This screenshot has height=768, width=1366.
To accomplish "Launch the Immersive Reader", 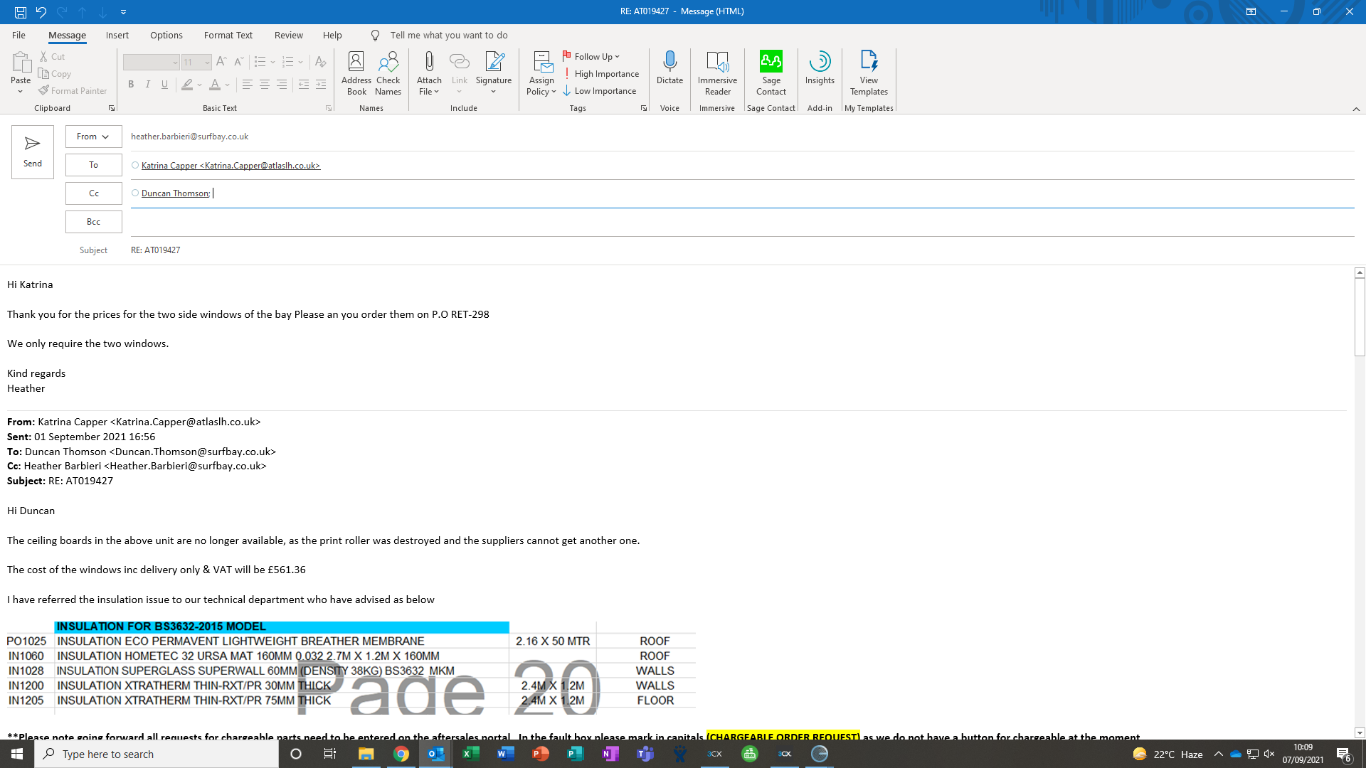I will pyautogui.click(x=717, y=73).
